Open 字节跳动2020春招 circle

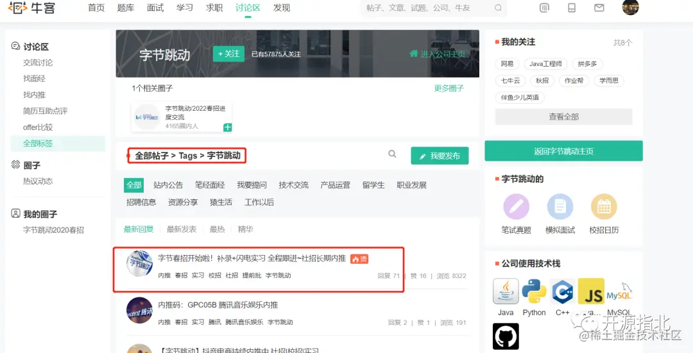point(53,230)
